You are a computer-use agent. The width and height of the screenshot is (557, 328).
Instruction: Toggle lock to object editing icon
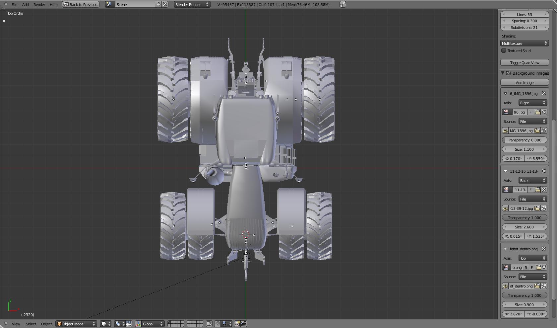209,324
